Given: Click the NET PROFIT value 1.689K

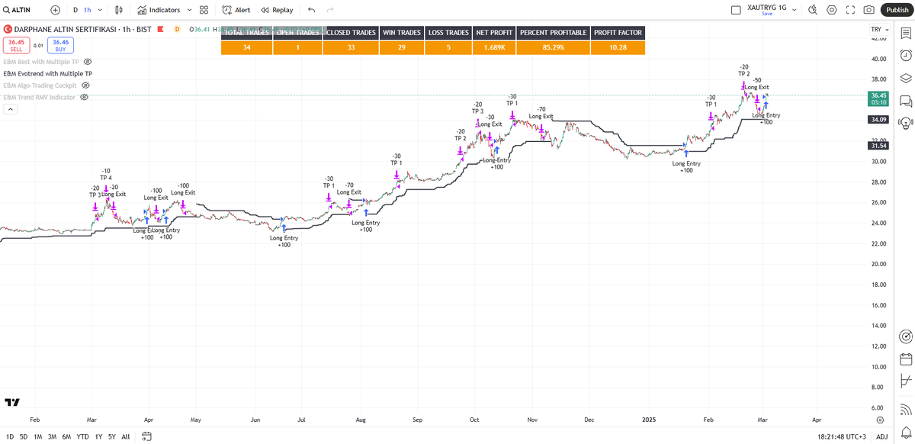Looking at the screenshot, I should click(x=493, y=47).
